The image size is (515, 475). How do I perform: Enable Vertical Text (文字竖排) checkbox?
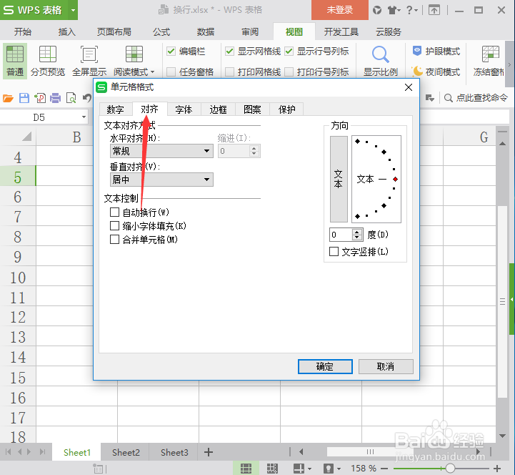(x=334, y=252)
